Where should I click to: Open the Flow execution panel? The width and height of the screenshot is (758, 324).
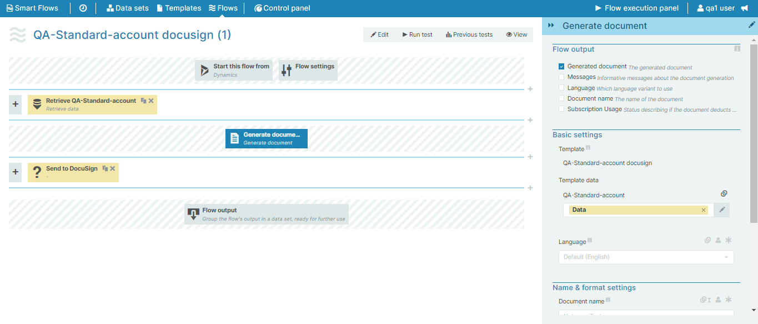click(x=637, y=8)
